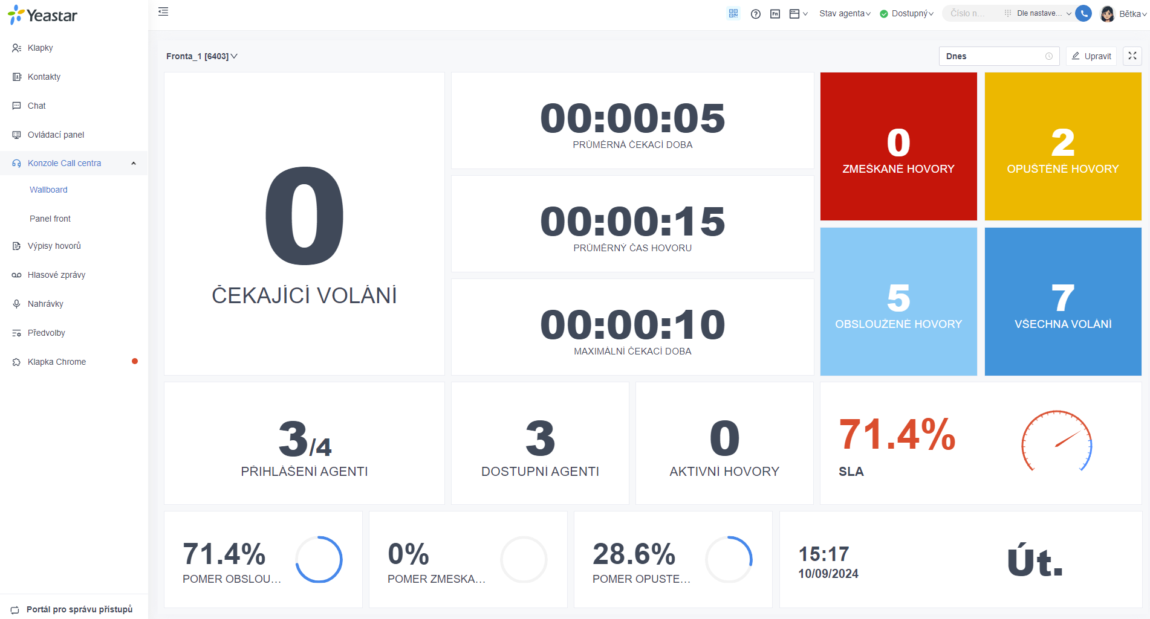1150x619 pixels.
Task: Click the Přihlášení agenti 3/4 widget
Action: click(304, 443)
